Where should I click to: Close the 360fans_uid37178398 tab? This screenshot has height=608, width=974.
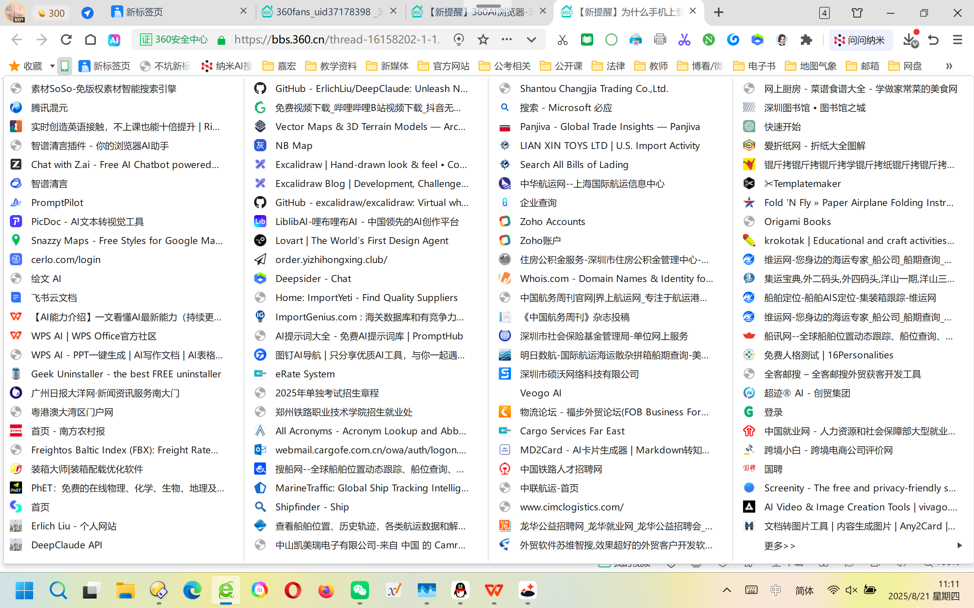(393, 12)
